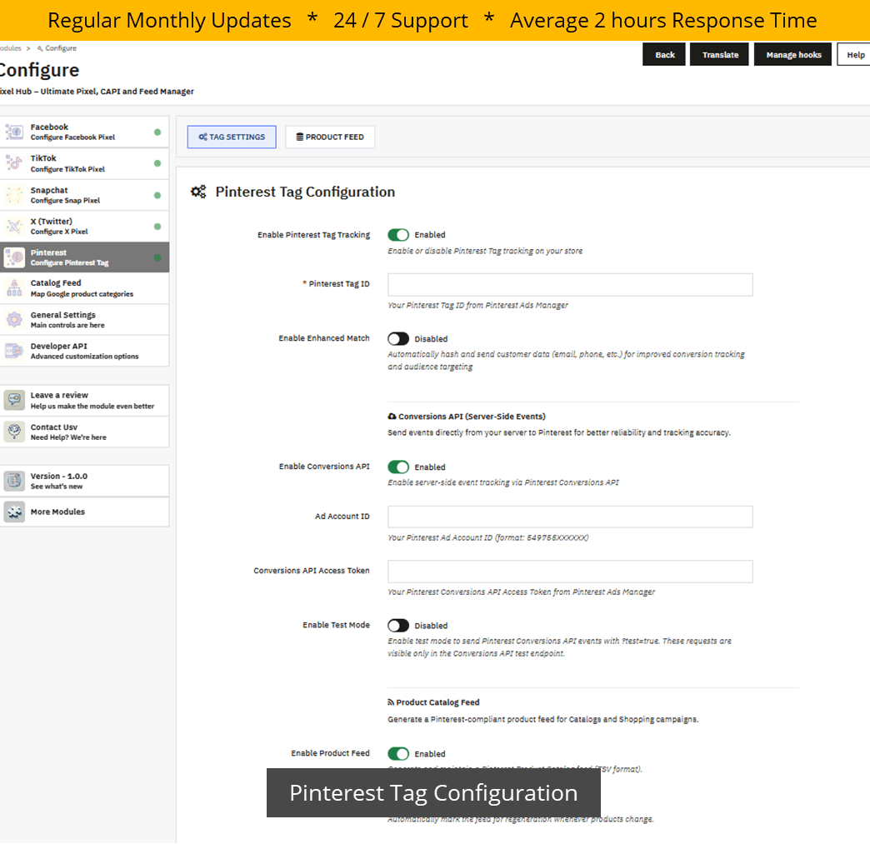Open the Catalog Feed menu item
870x844 pixels.
(84, 288)
